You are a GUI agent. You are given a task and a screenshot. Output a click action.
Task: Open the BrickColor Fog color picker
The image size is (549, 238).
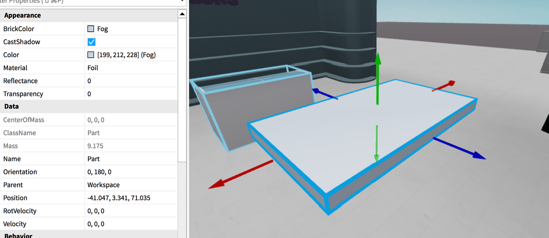coord(91,28)
